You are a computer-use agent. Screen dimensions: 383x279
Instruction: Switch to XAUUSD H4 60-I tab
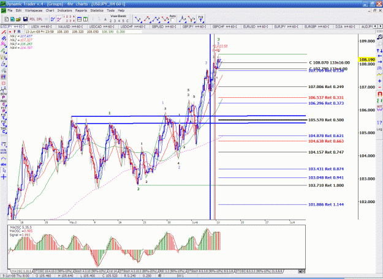[x=70, y=26]
